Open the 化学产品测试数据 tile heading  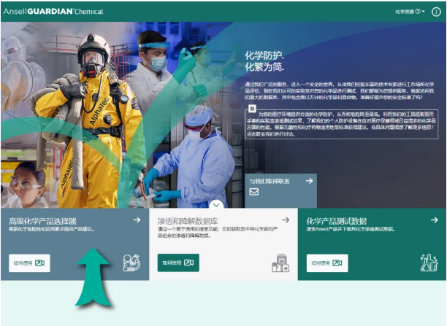[x=337, y=220]
